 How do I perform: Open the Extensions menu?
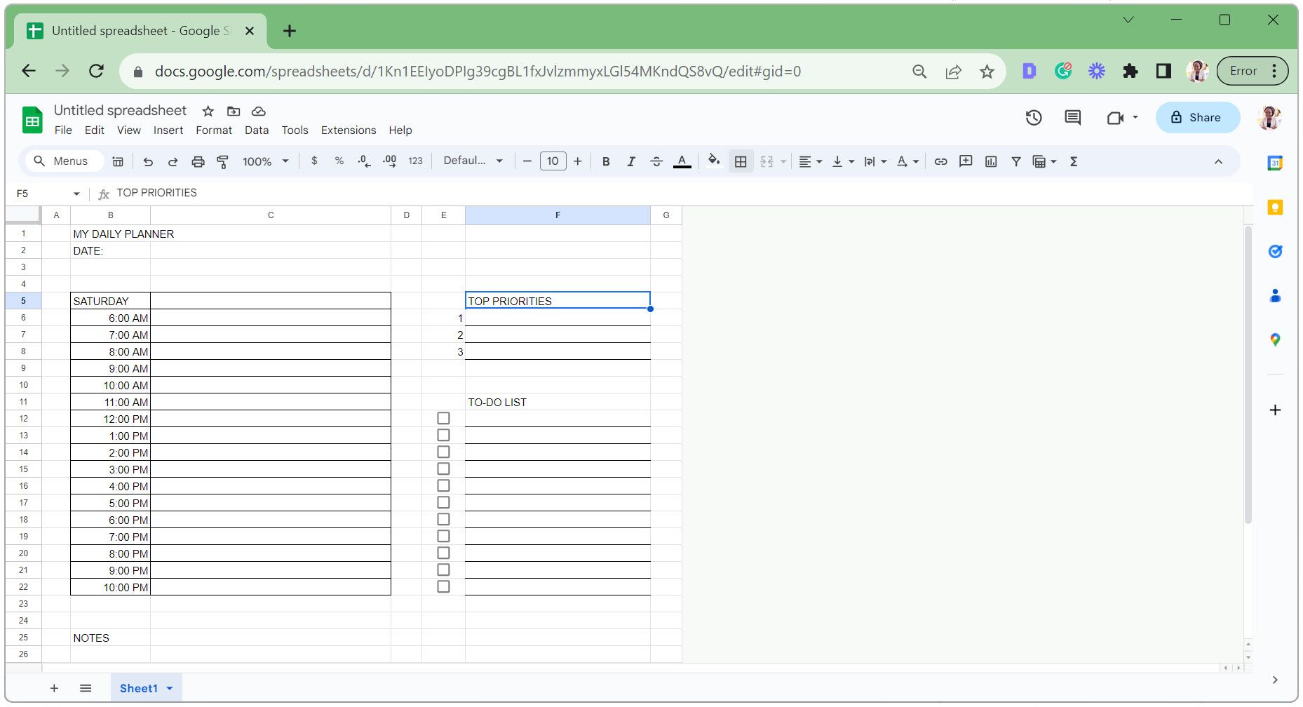tap(348, 130)
